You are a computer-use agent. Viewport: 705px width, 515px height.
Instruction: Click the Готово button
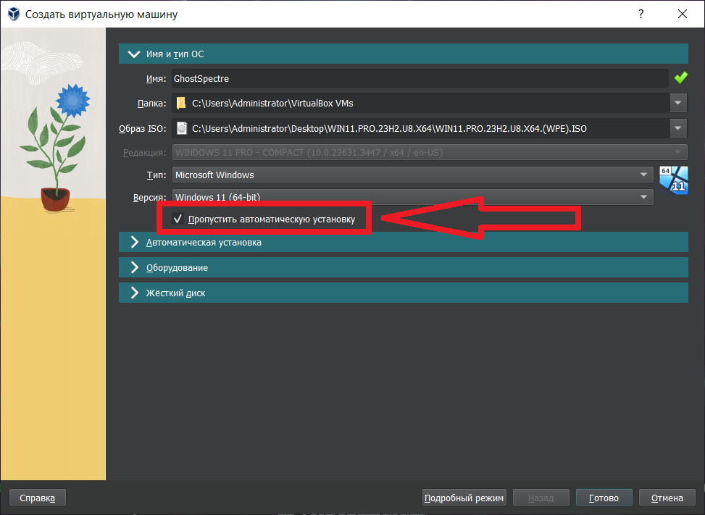coord(604,498)
